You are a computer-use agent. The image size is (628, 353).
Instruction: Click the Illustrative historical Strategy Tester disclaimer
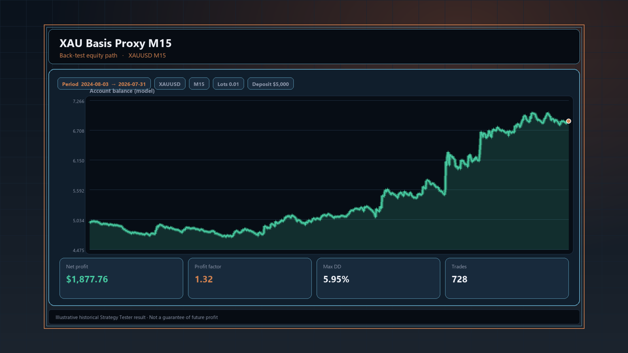[137, 317]
